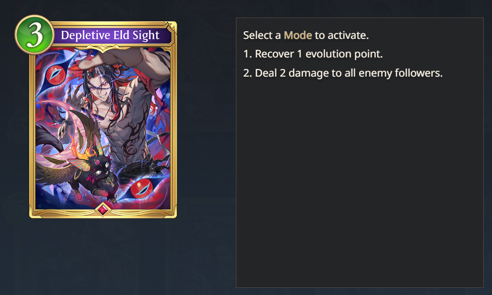Image resolution: width=492 pixels, height=295 pixels.
Task: Select mode 1 Recover 1 evolution point
Action: point(313,54)
